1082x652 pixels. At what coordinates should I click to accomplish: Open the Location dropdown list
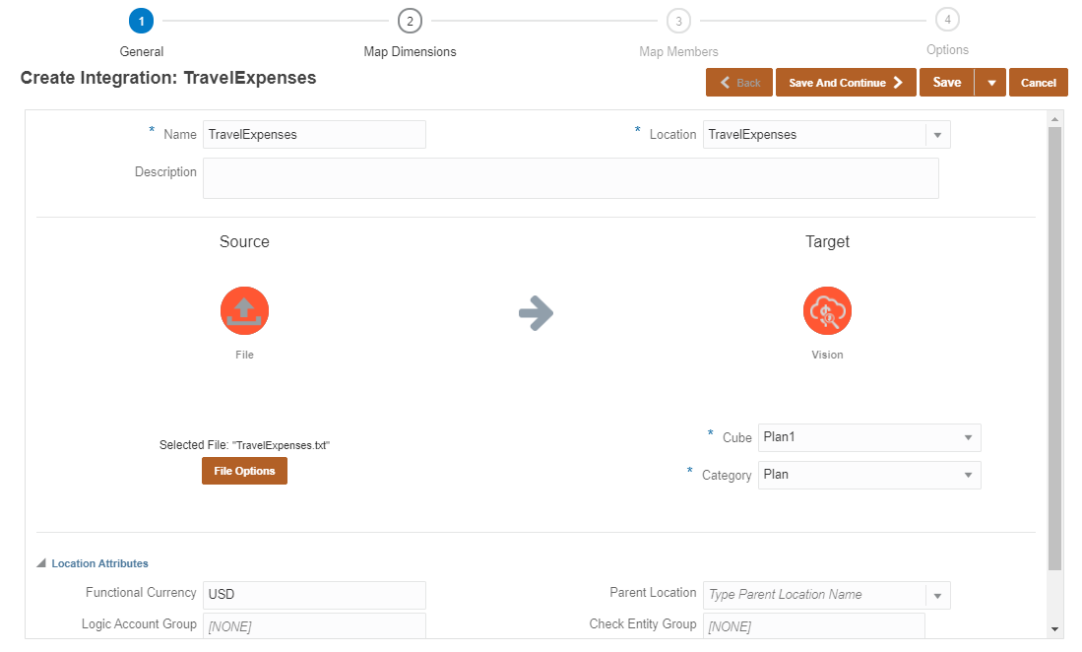point(937,135)
